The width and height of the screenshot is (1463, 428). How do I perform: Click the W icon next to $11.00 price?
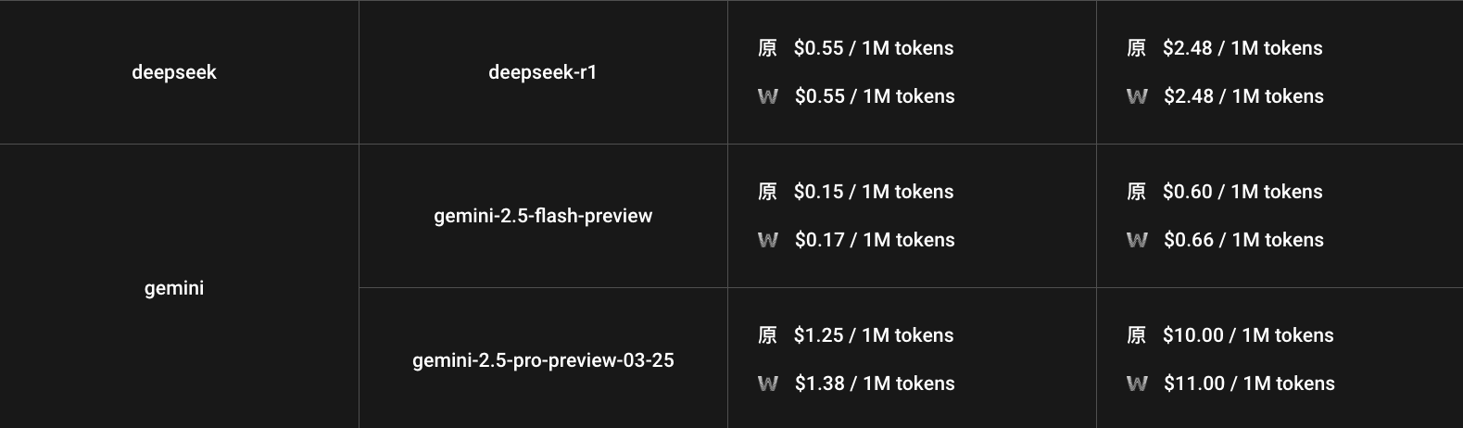click(x=1137, y=384)
